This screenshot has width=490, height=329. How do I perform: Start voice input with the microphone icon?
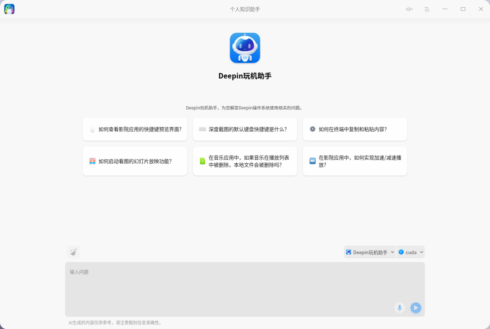[399, 308]
